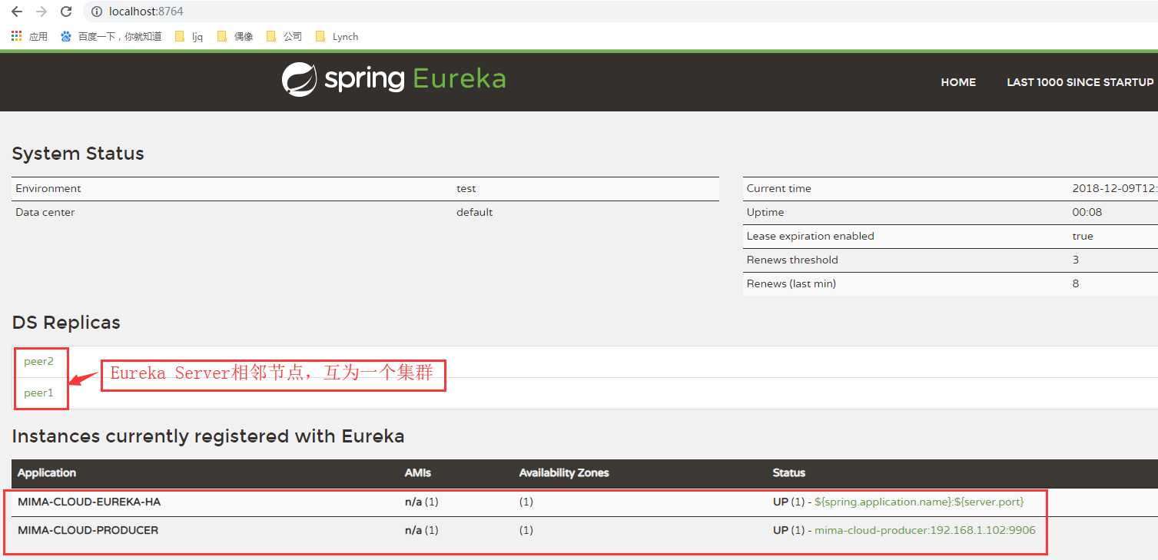Select the Uptime value 00:08
Viewport: 1158px width, 560px height.
coord(1087,212)
